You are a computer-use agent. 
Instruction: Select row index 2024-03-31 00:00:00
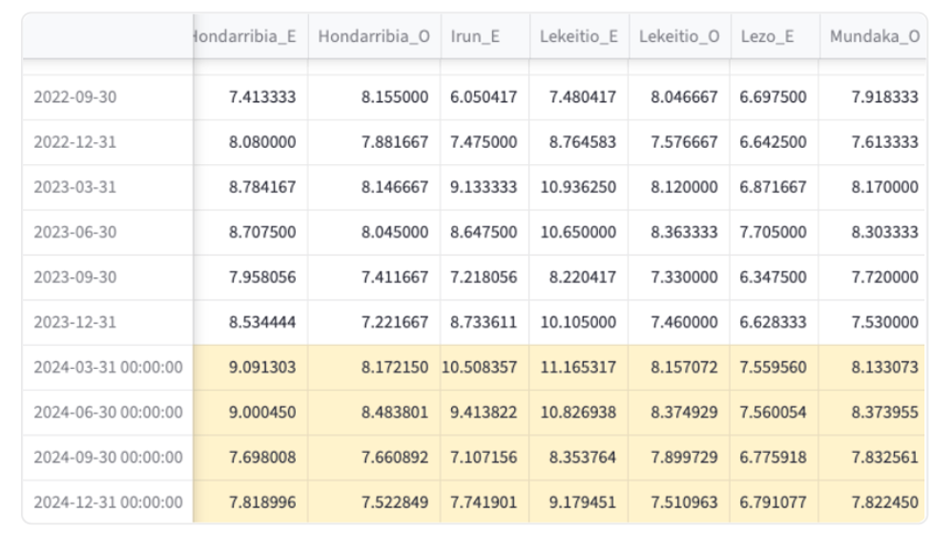[x=108, y=367]
